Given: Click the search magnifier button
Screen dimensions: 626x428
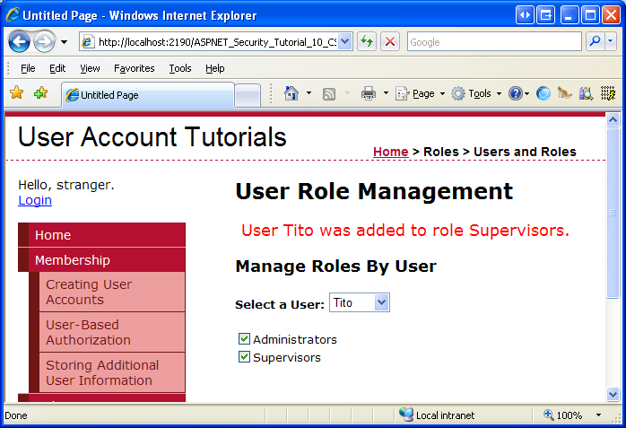Looking at the screenshot, I should (x=595, y=41).
